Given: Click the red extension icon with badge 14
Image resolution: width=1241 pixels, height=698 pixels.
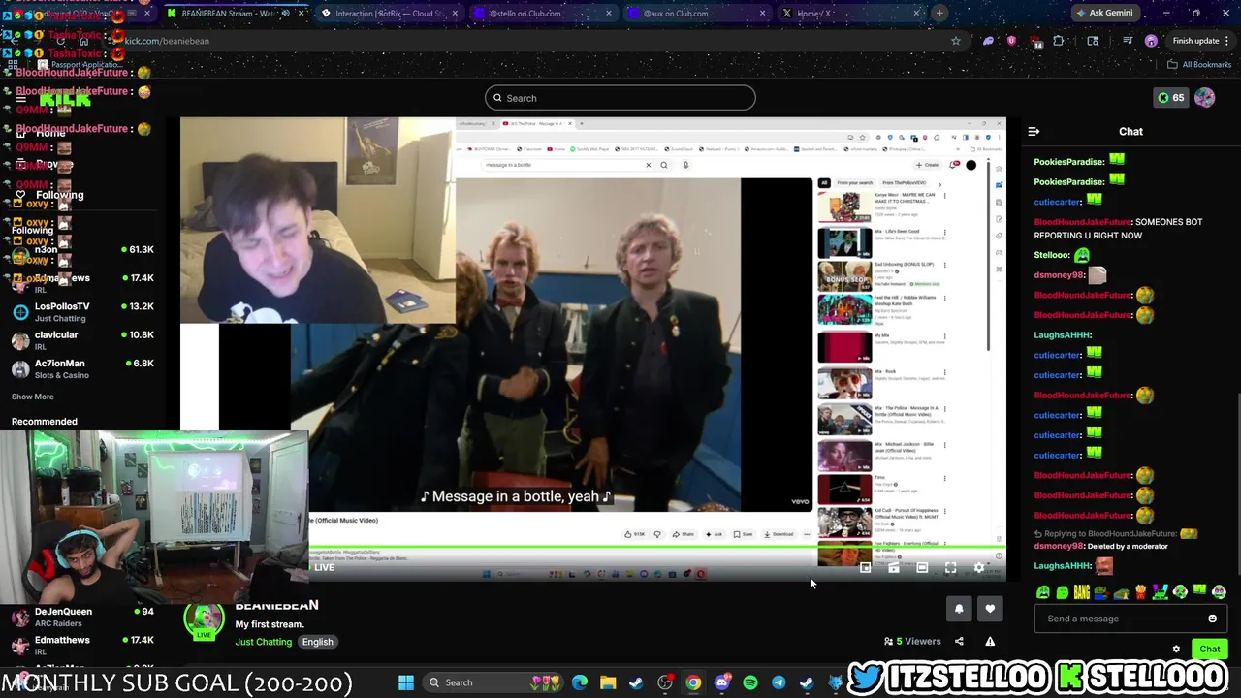Looking at the screenshot, I should [1035, 42].
